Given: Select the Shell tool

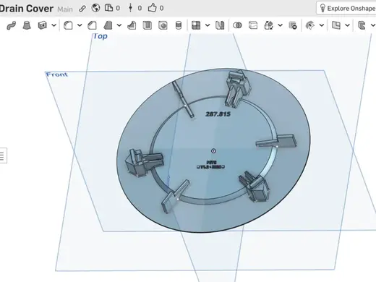Looking at the screenshot, I should tap(148, 25).
